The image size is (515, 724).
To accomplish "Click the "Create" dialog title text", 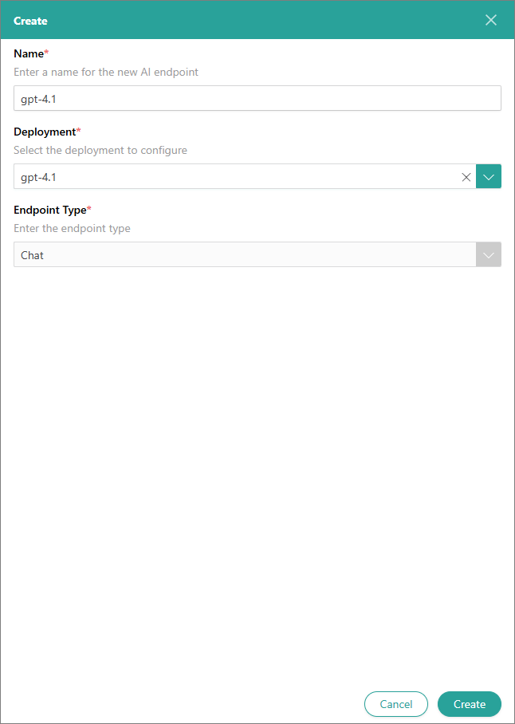I will click(30, 21).
